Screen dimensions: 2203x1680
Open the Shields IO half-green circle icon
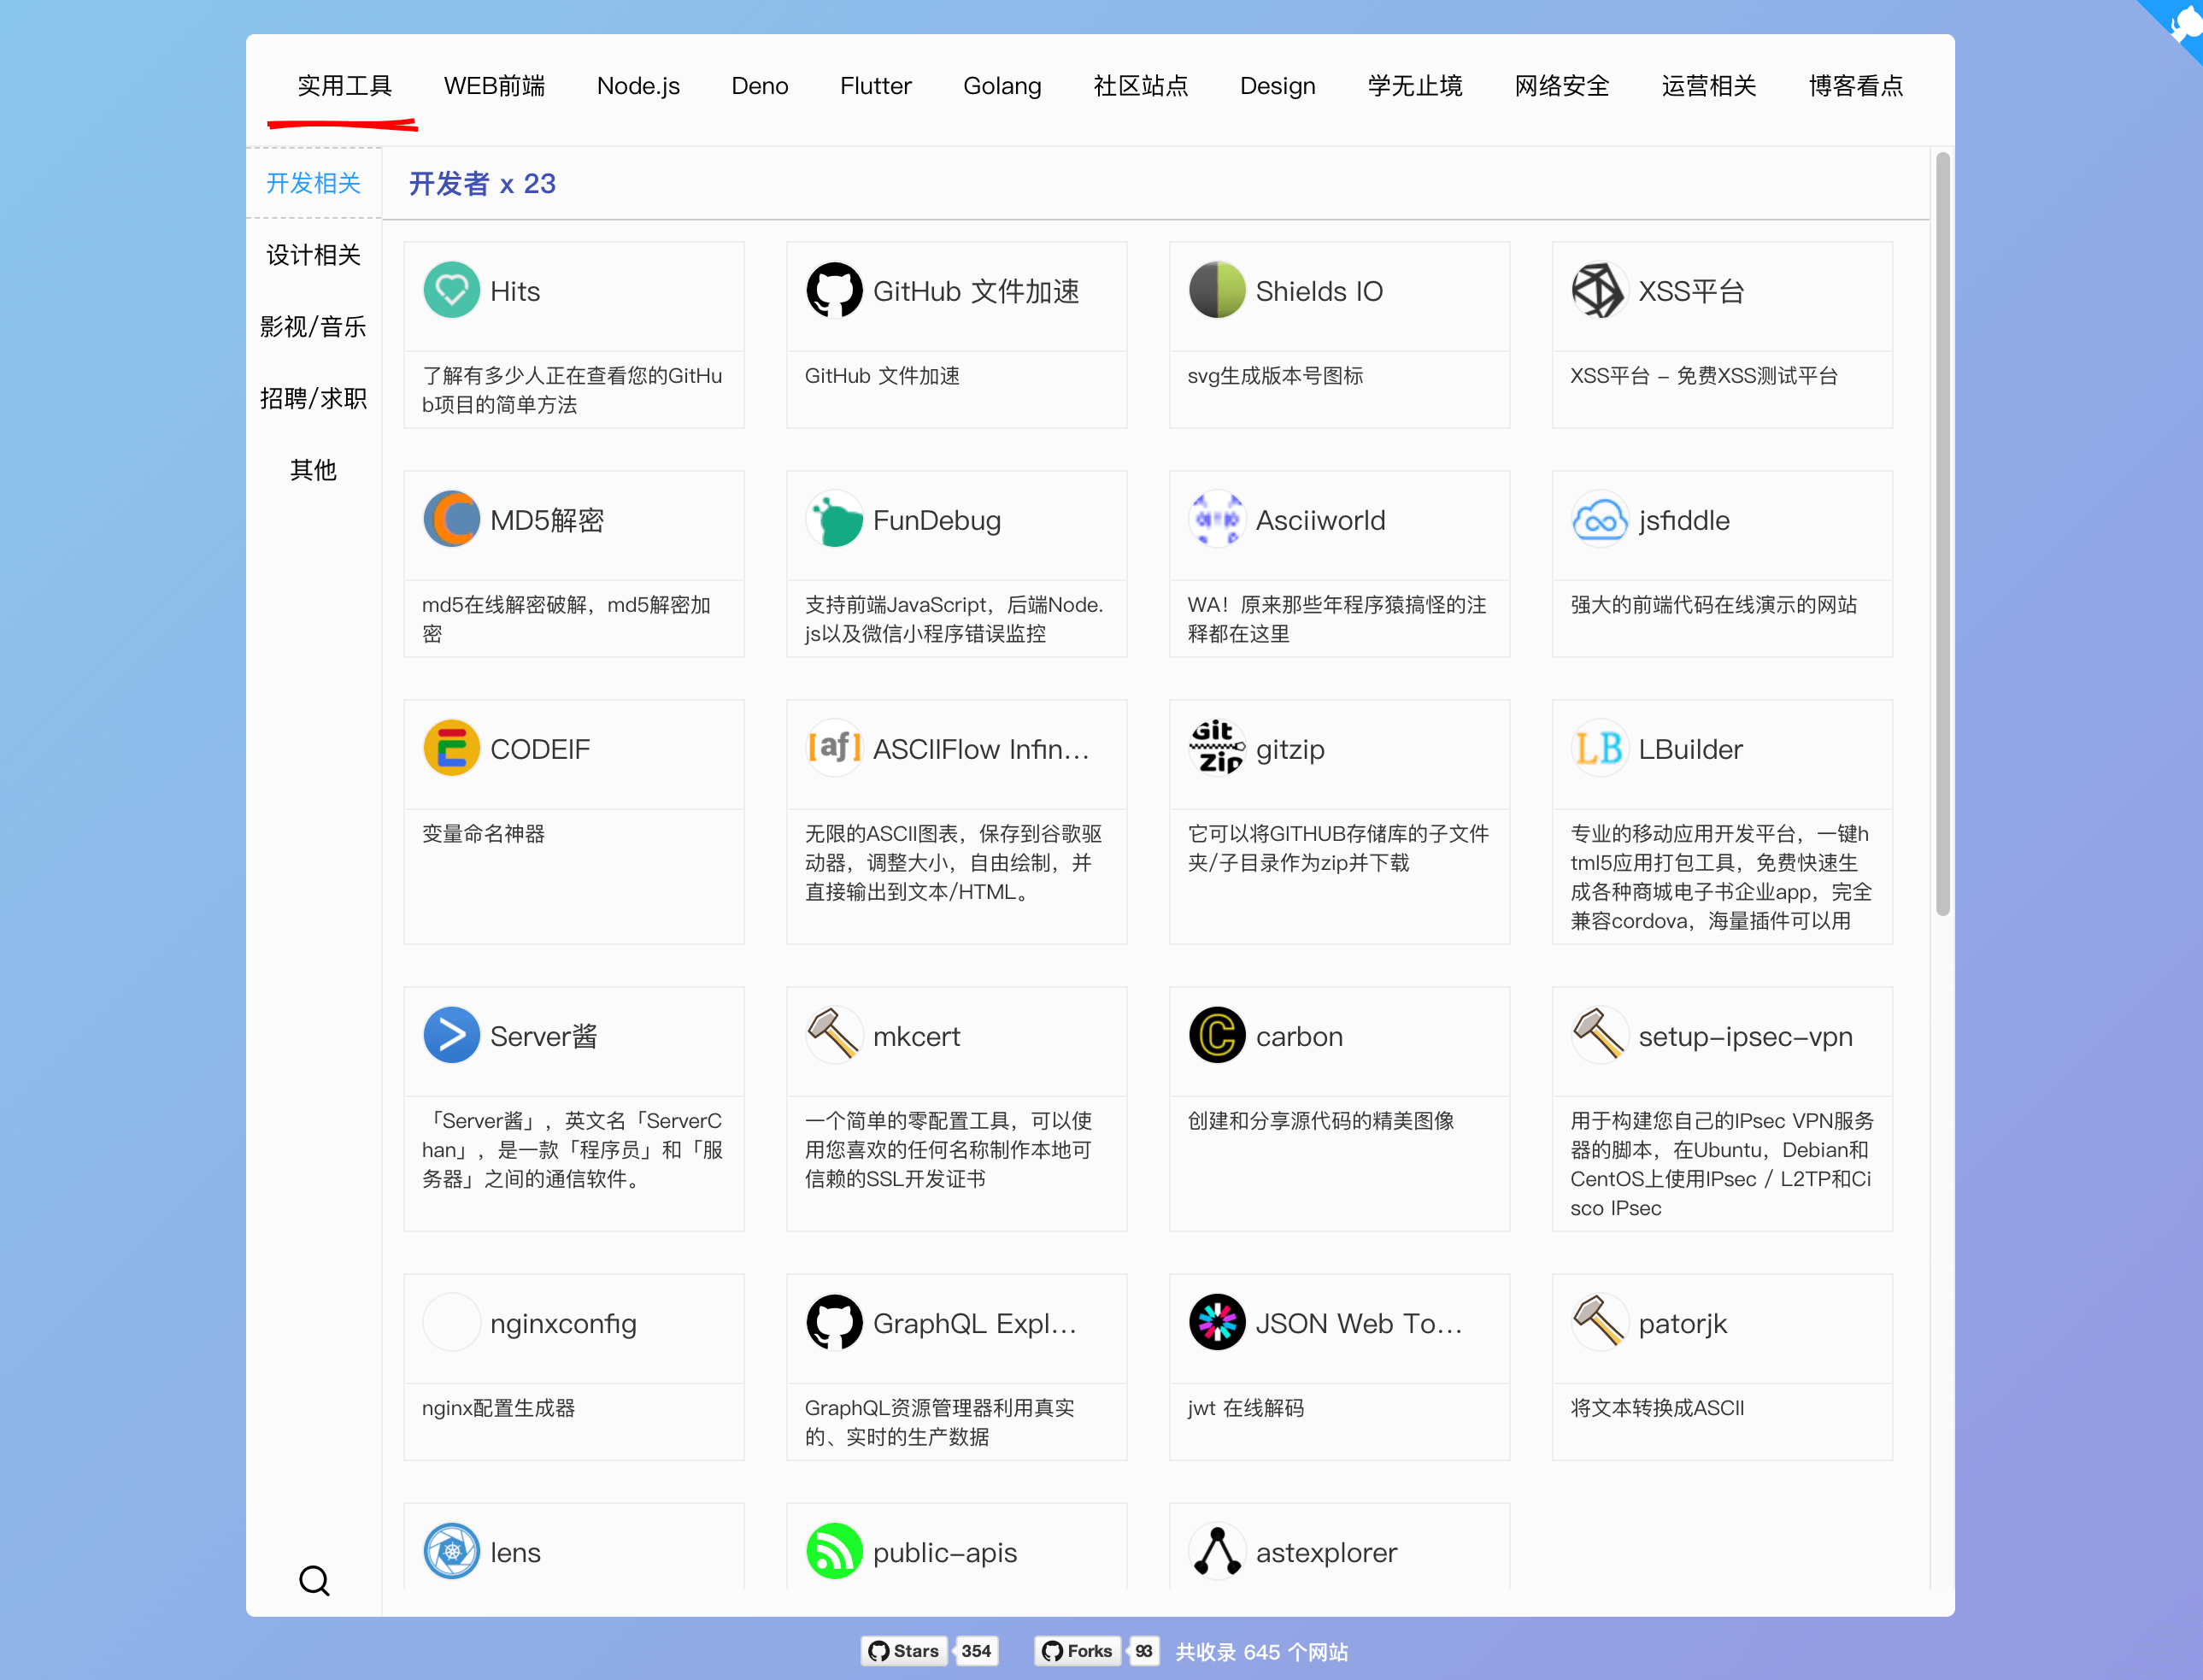[x=1216, y=291]
